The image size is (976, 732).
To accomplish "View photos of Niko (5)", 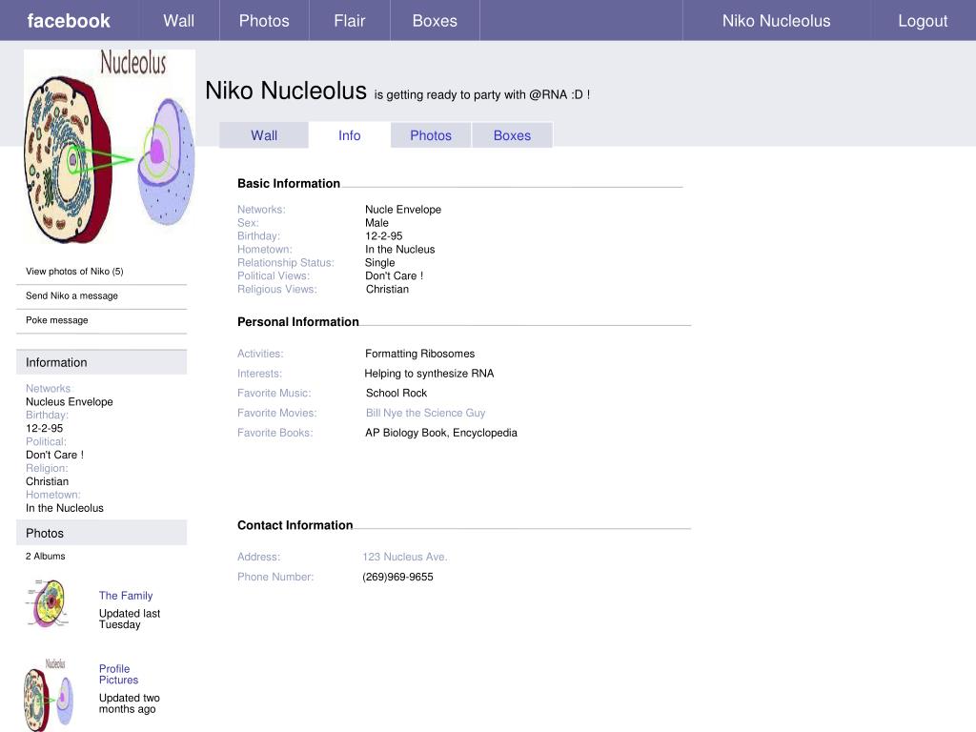I will [74, 272].
